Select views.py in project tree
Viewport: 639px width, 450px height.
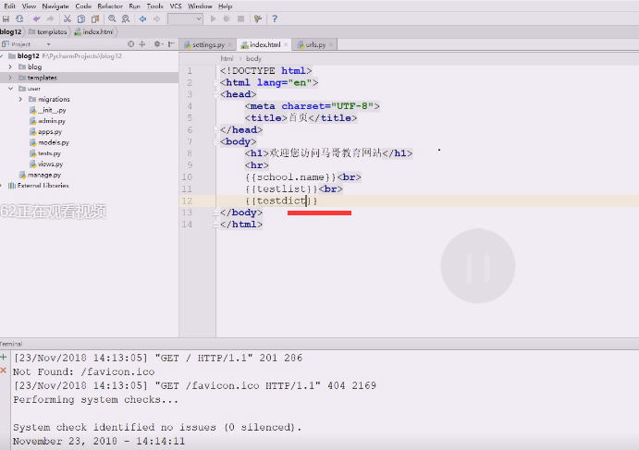(x=50, y=164)
